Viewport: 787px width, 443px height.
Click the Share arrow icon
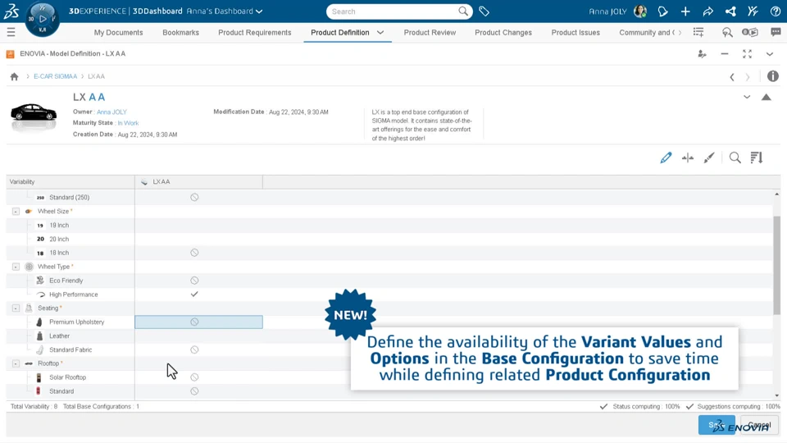[x=707, y=11]
